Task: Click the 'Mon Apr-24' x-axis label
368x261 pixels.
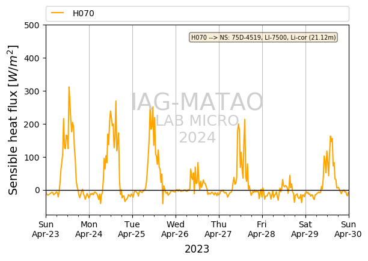Action: (x=89, y=229)
